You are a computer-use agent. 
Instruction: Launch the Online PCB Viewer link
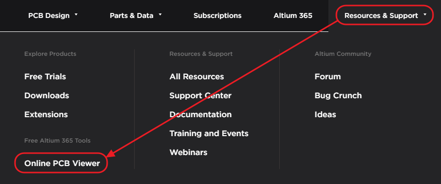(x=62, y=163)
